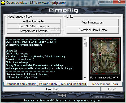Click the logo emblem above the status bar
126x103 pixels.
coord(62,96)
